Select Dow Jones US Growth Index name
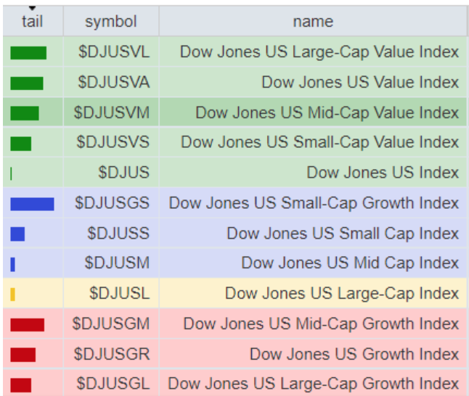The height and width of the screenshot is (396, 469). 354,354
